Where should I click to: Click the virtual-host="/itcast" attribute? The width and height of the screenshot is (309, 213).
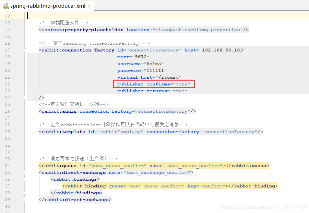coord(149,77)
